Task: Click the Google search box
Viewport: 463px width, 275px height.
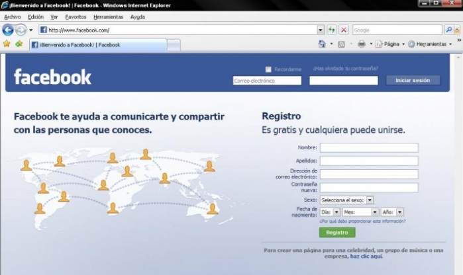Action: pos(397,30)
